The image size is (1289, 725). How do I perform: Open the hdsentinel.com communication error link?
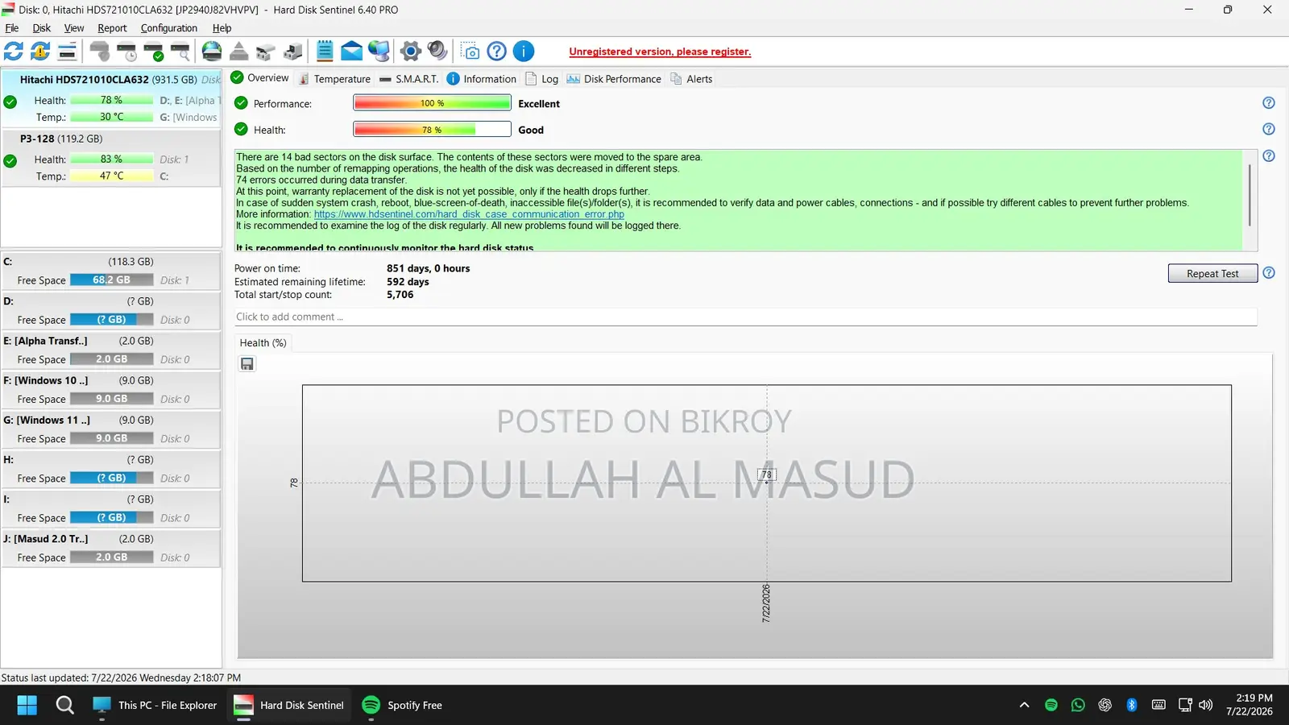pyautogui.click(x=469, y=214)
